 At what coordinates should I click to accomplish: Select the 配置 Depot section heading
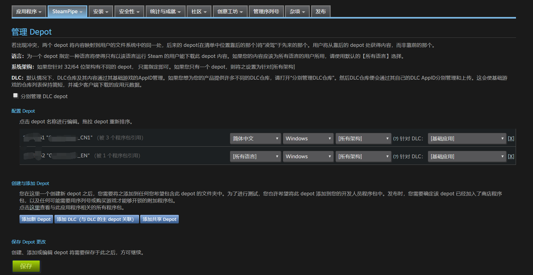(x=23, y=111)
